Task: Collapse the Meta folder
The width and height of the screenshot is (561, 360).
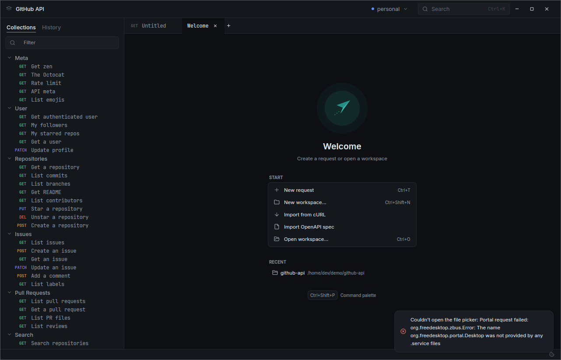Action: point(9,58)
